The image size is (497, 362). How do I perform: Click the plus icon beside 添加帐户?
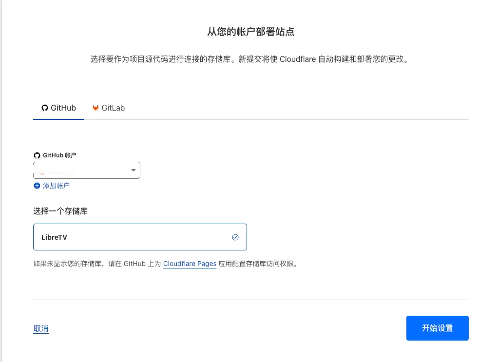[37, 186]
